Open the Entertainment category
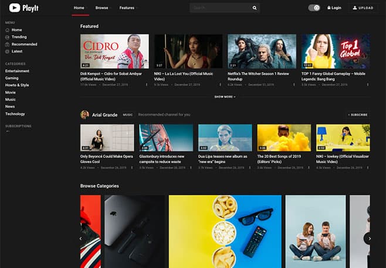Viewport: 386px width, 268px height. tap(17, 71)
